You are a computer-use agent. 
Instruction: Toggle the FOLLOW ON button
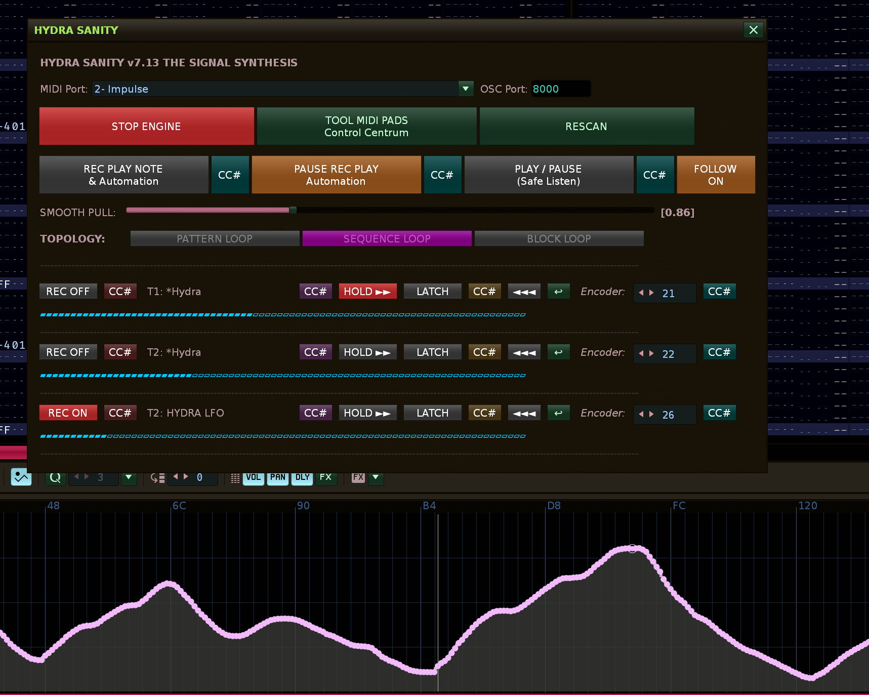pos(715,175)
